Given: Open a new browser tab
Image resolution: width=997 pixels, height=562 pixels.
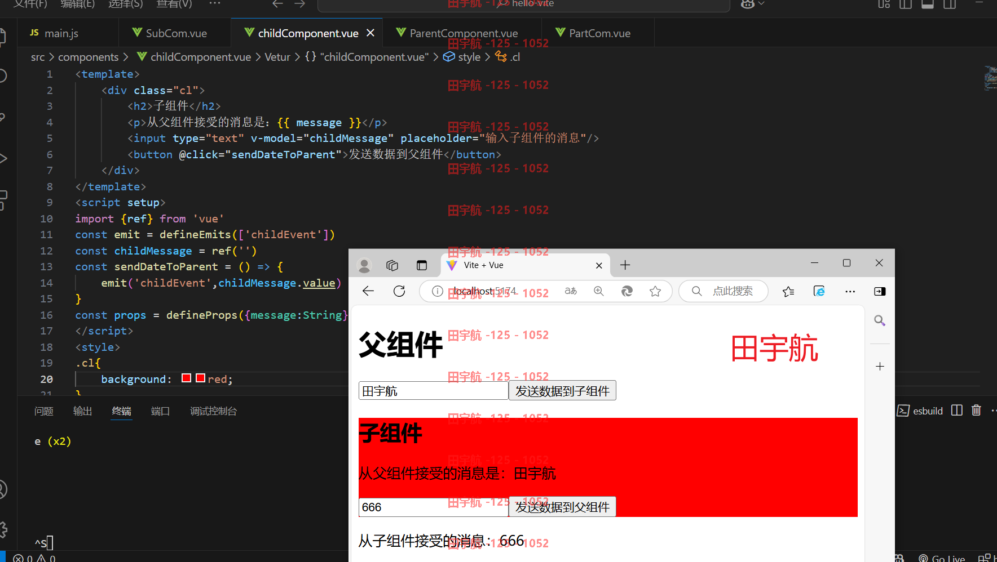Looking at the screenshot, I should 625,265.
